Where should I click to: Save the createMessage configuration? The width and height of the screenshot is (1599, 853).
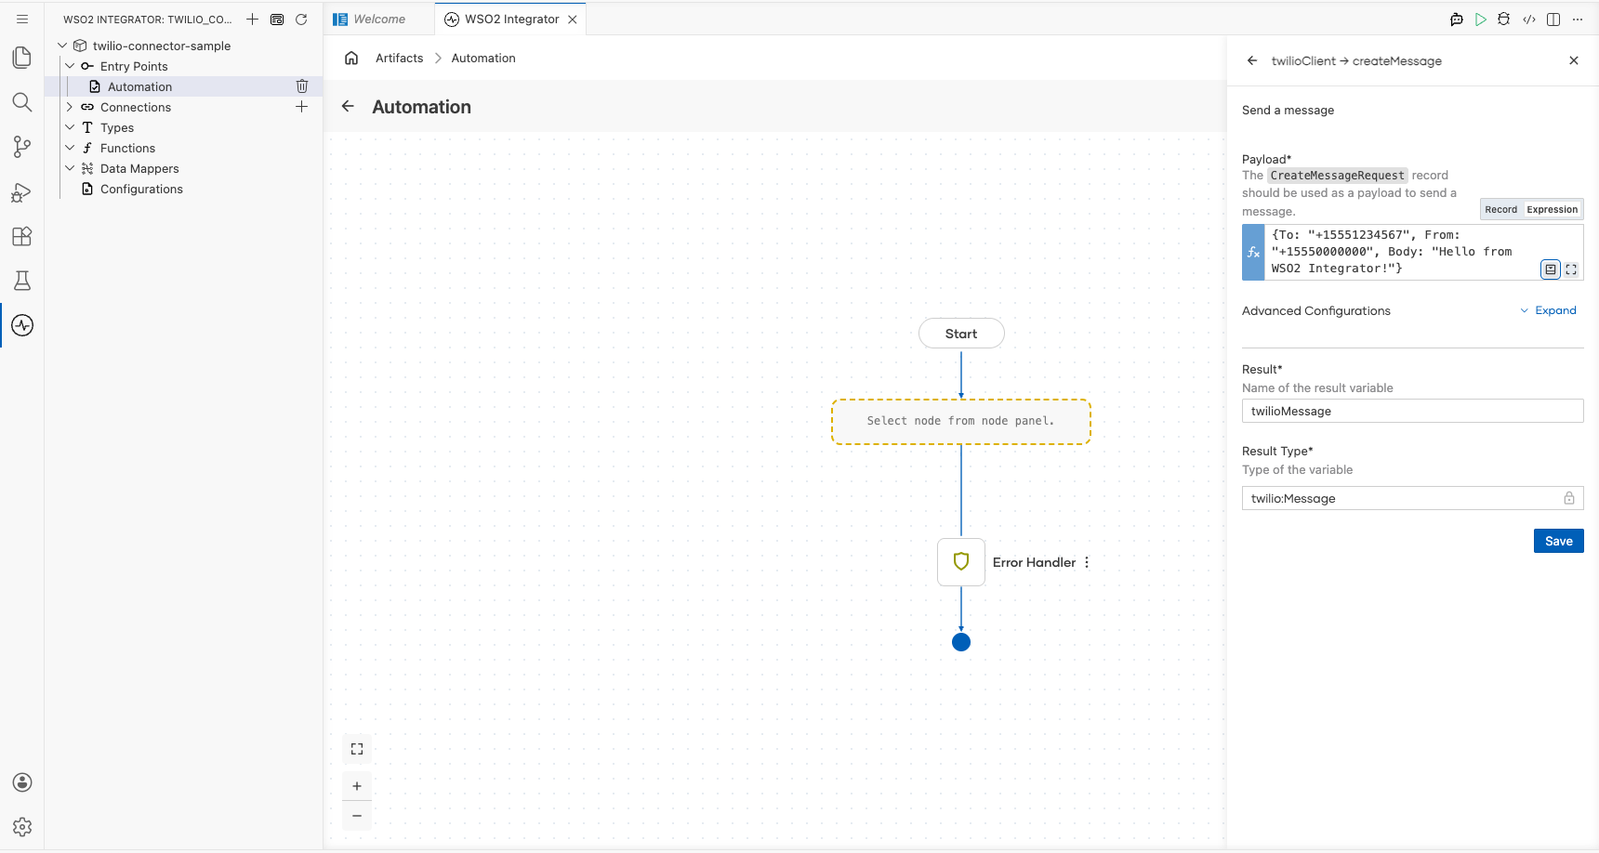tap(1559, 541)
